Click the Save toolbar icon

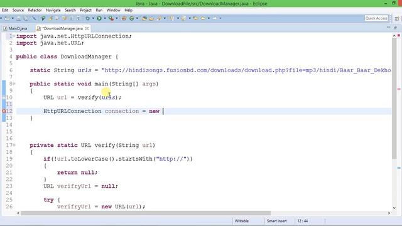(x=18, y=18)
